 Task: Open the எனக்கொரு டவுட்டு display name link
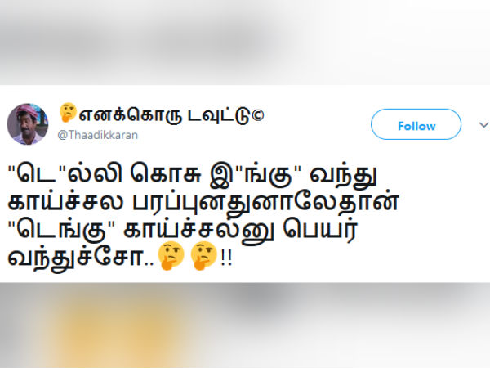(162, 114)
